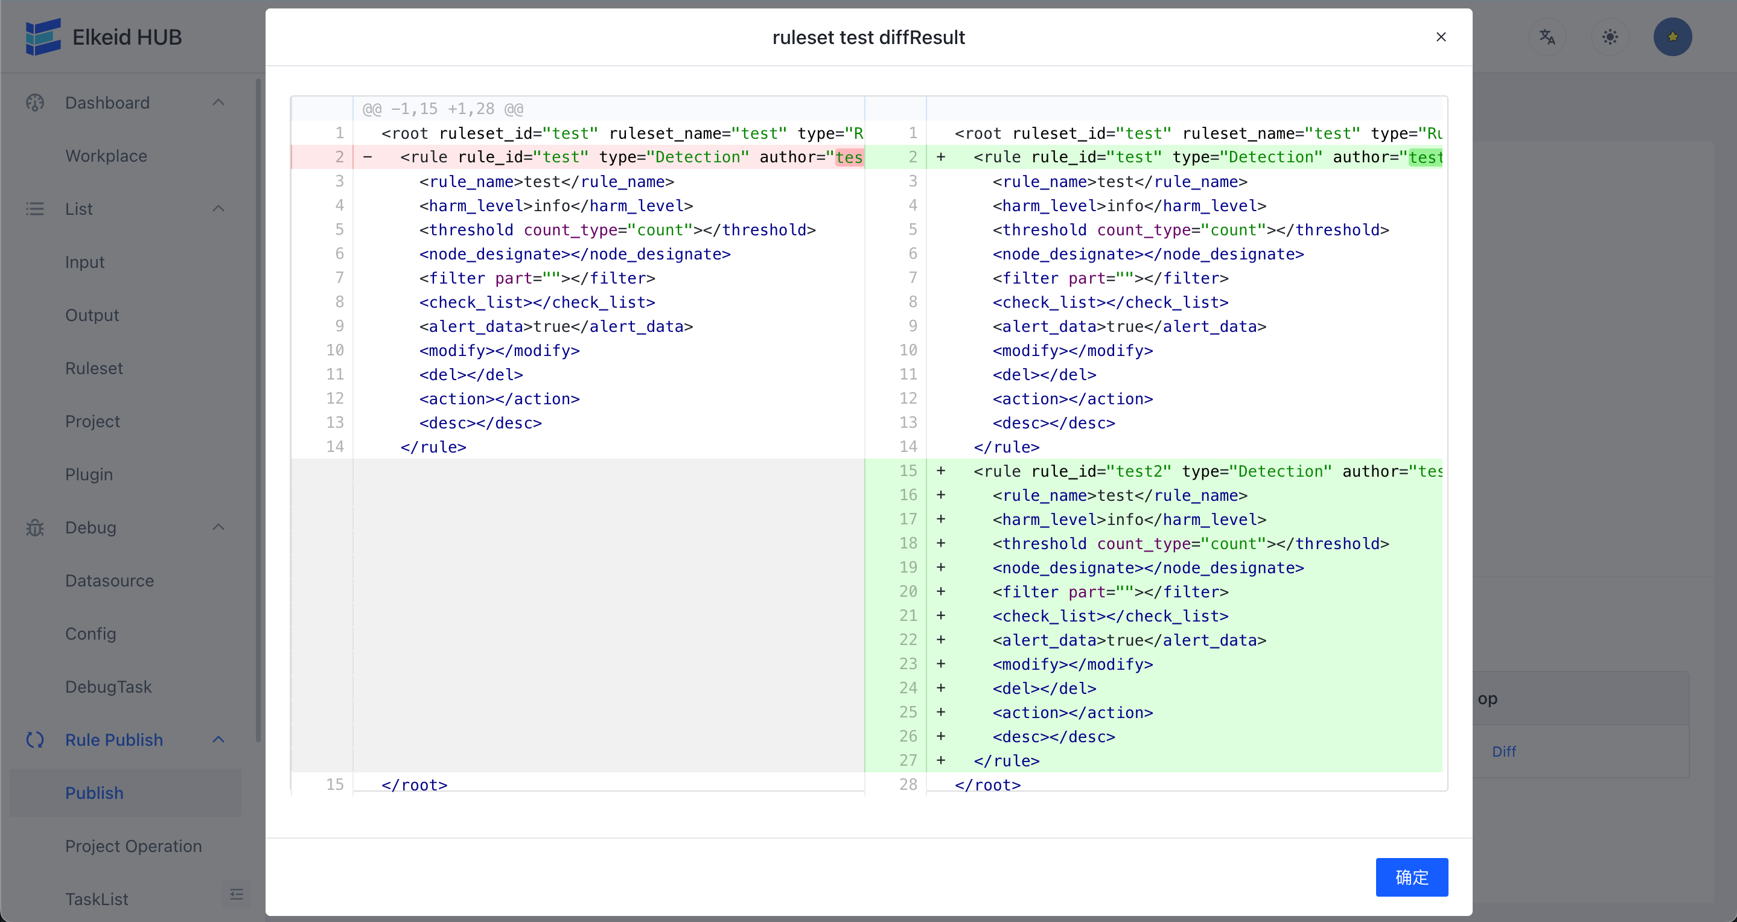Collapse the List menu chevron
Viewport: 1737px width, 922px height.
218,209
